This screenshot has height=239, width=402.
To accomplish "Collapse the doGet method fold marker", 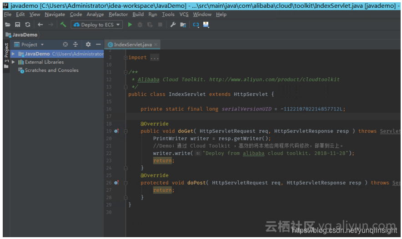I will coord(126,131).
